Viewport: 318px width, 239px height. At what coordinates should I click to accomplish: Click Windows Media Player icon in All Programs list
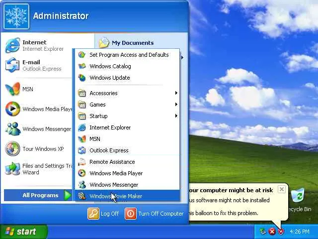[81, 173]
